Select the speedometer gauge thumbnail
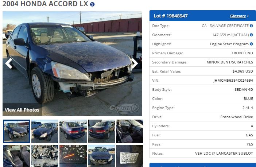256x167 pixels. click(73, 156)
